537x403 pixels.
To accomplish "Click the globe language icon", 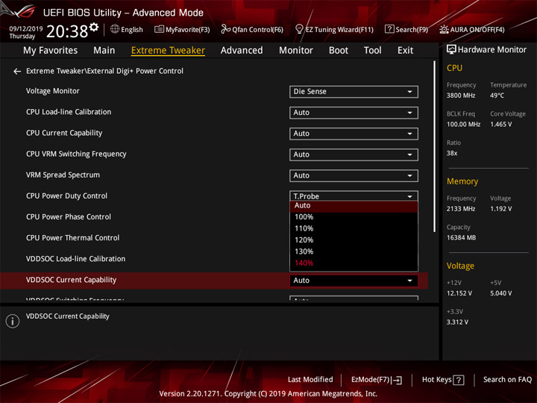I will click(x=115, y=29).
